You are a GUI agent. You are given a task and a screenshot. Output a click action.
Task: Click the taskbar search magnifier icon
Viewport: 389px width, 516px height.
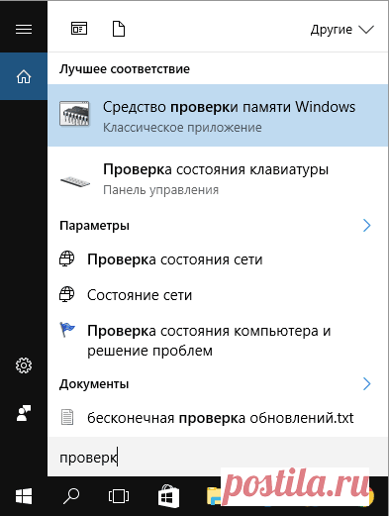(x=71, y=496)
